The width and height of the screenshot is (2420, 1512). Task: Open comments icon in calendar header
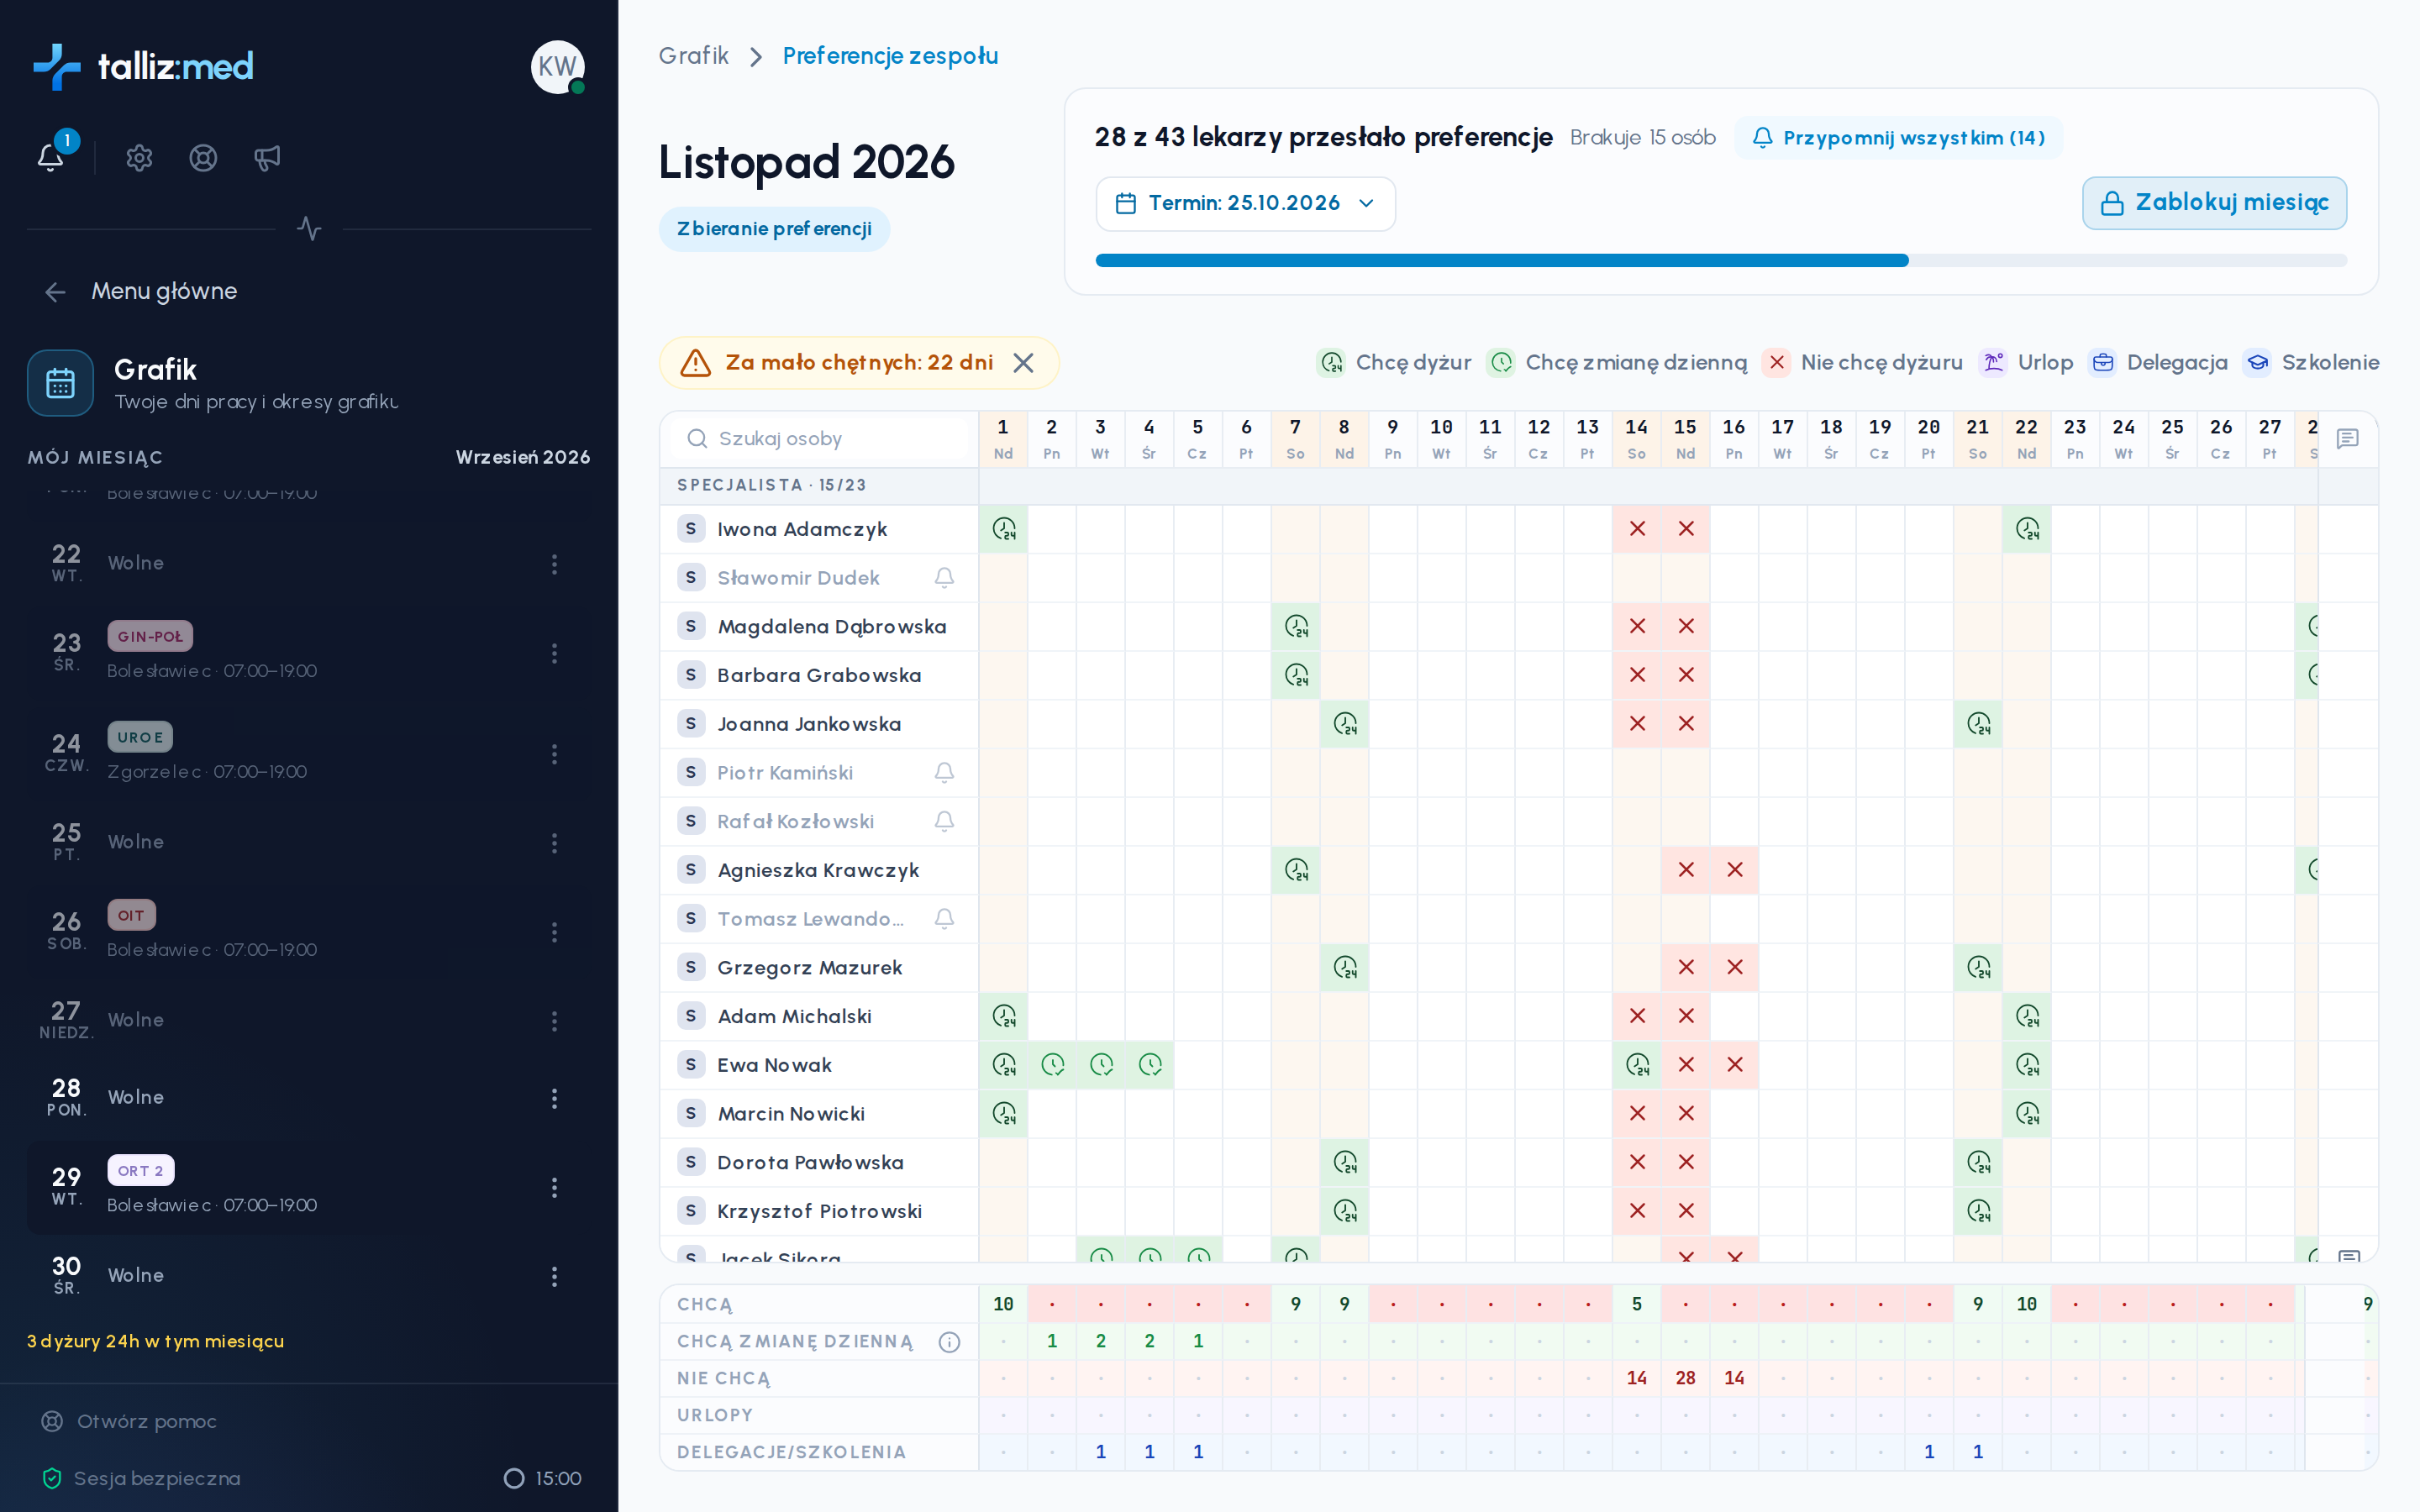pos(2347,439)
